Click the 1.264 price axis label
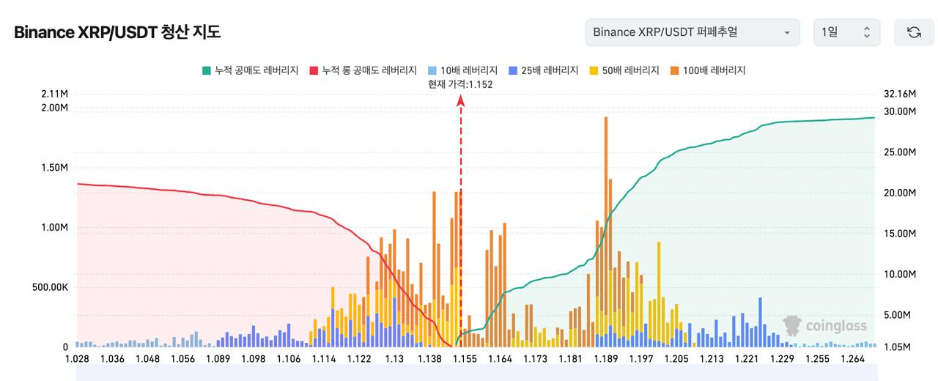The image size is (938, 381). [852, 359]
